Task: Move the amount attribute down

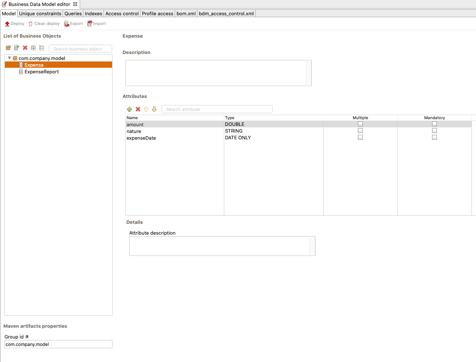Action: (154, 109)
